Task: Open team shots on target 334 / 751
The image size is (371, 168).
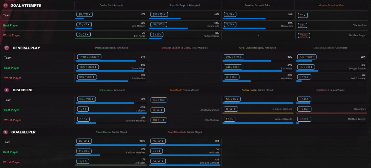Action: 159,15
